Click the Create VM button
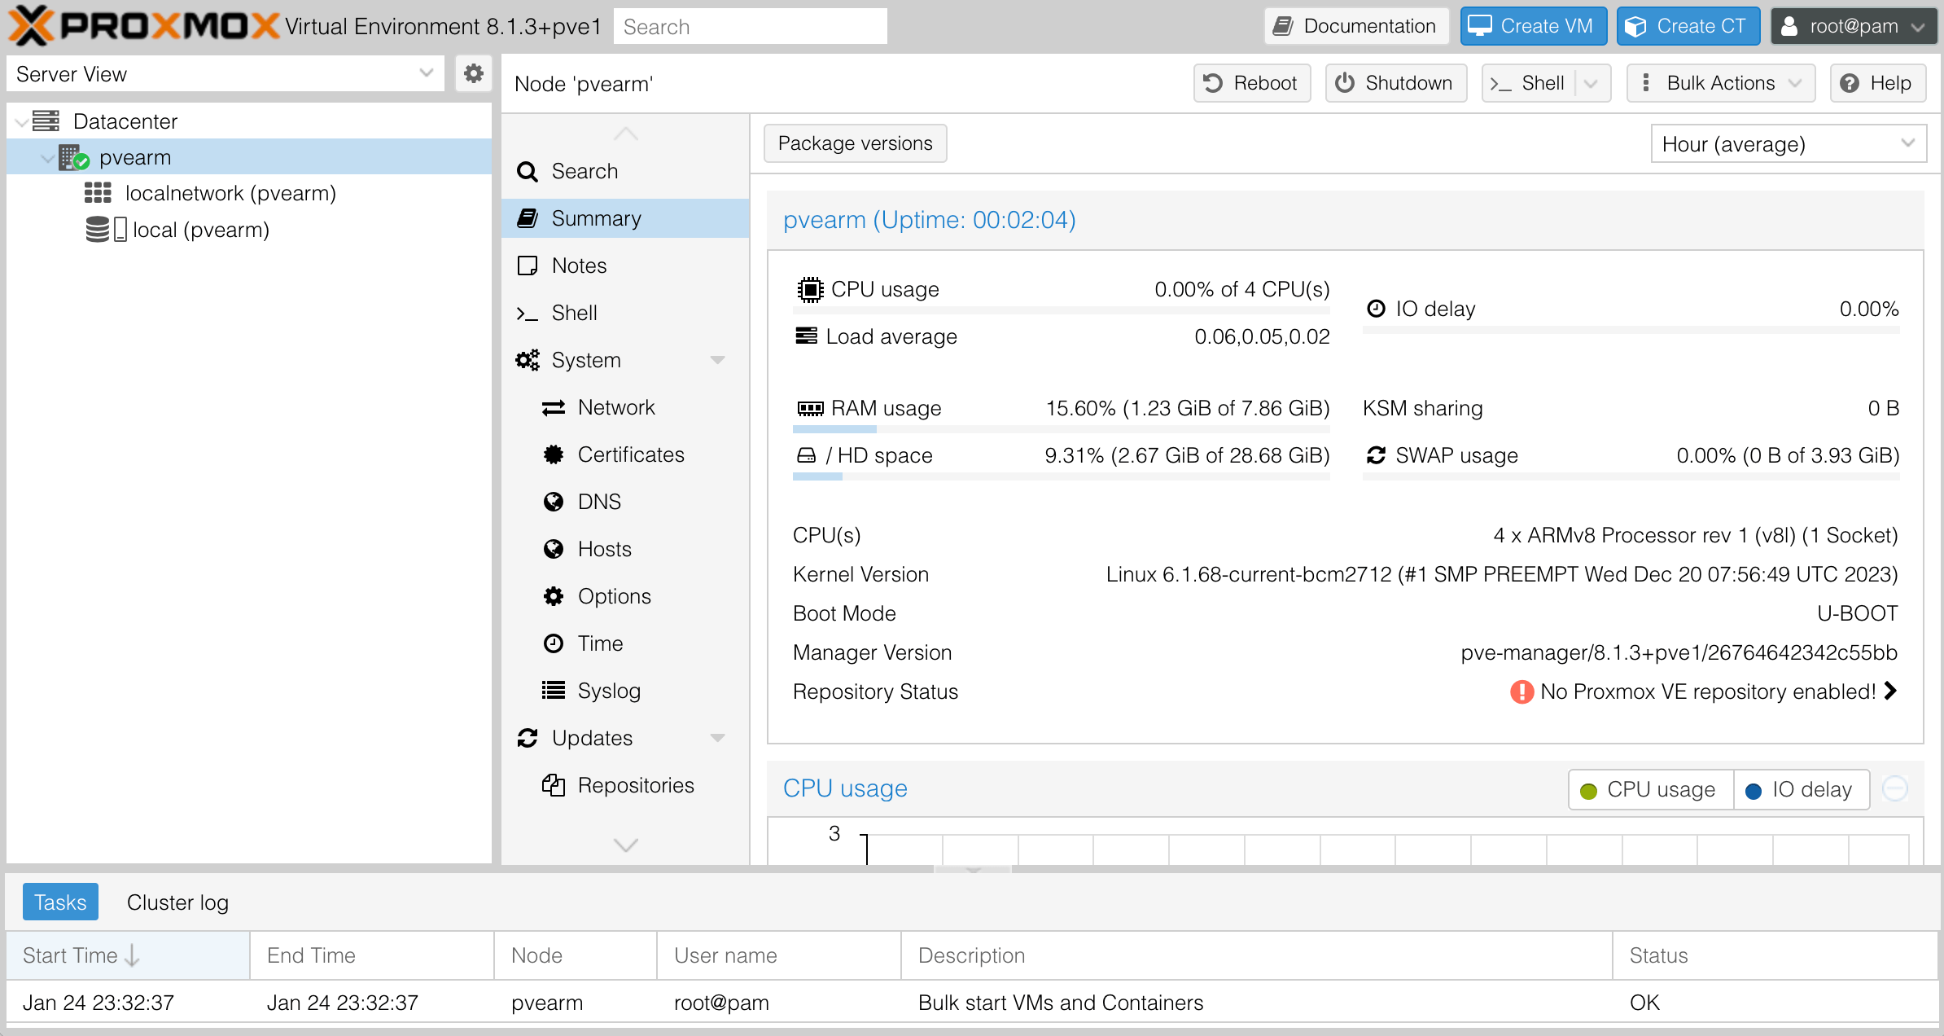 pos(1533,26)
